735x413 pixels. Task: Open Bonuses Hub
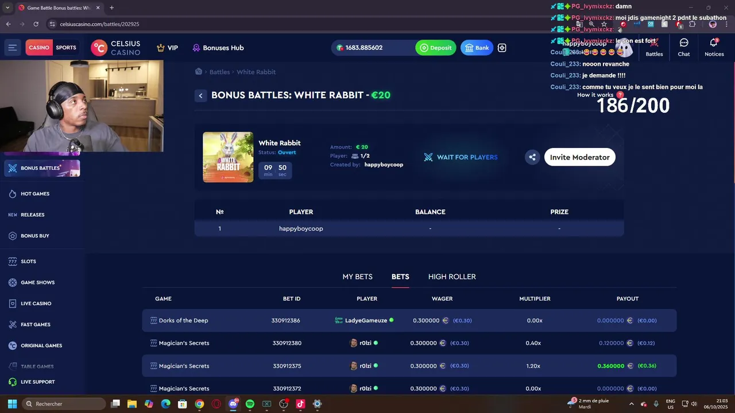pos(218,48)
